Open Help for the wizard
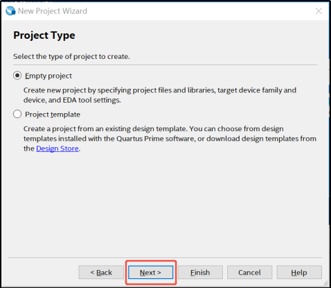Viewport: 331px width, 288px height. (299, 272)
